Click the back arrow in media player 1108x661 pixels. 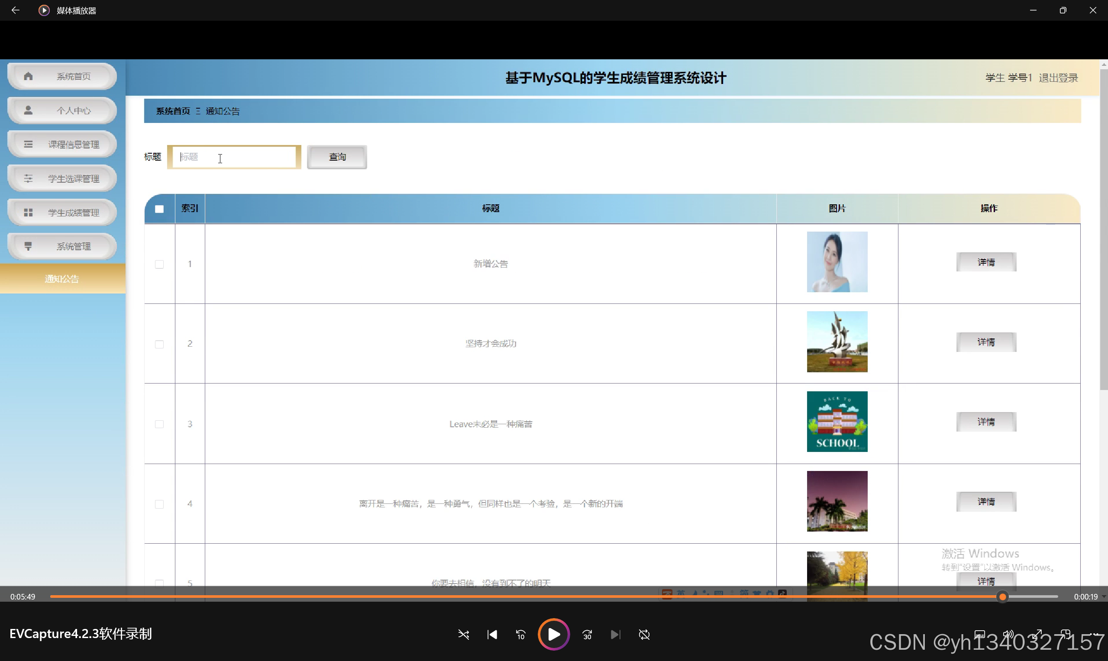[x=16, y=10]
